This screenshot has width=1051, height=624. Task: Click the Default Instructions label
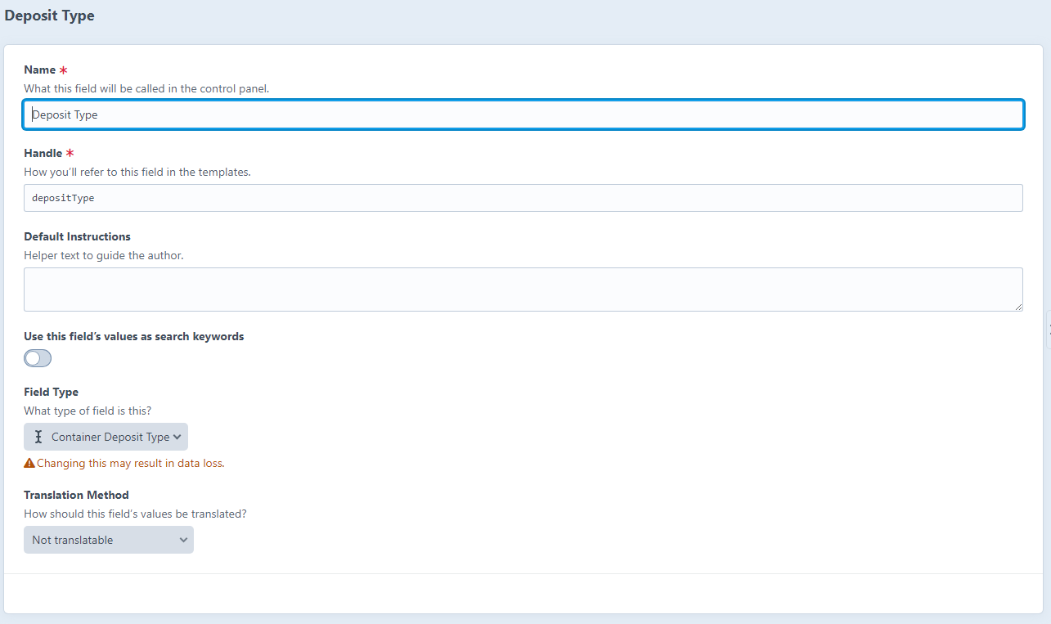[x=77, y=236]
